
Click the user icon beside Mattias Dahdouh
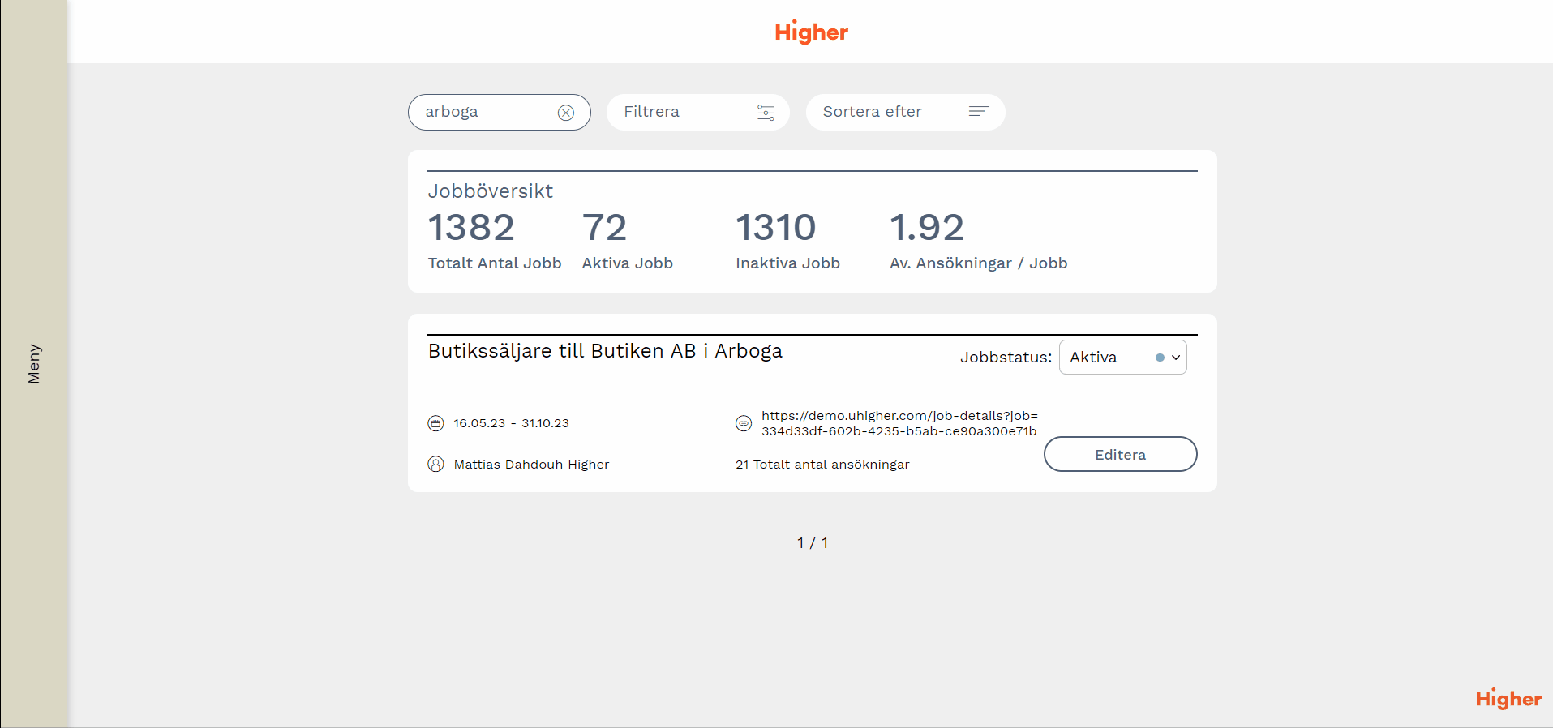point(435,465)
